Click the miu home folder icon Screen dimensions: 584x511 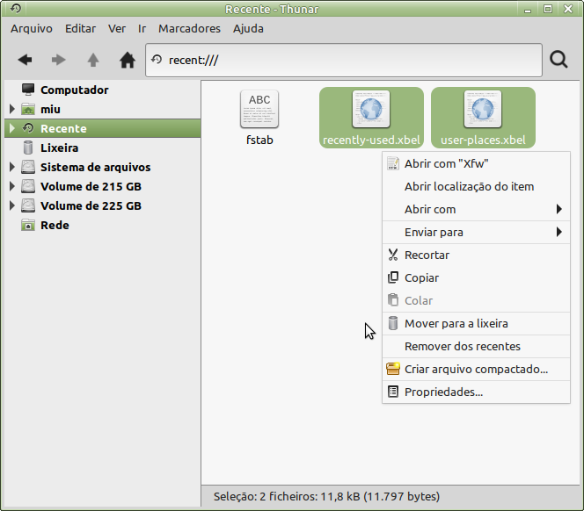pos(28,109)
